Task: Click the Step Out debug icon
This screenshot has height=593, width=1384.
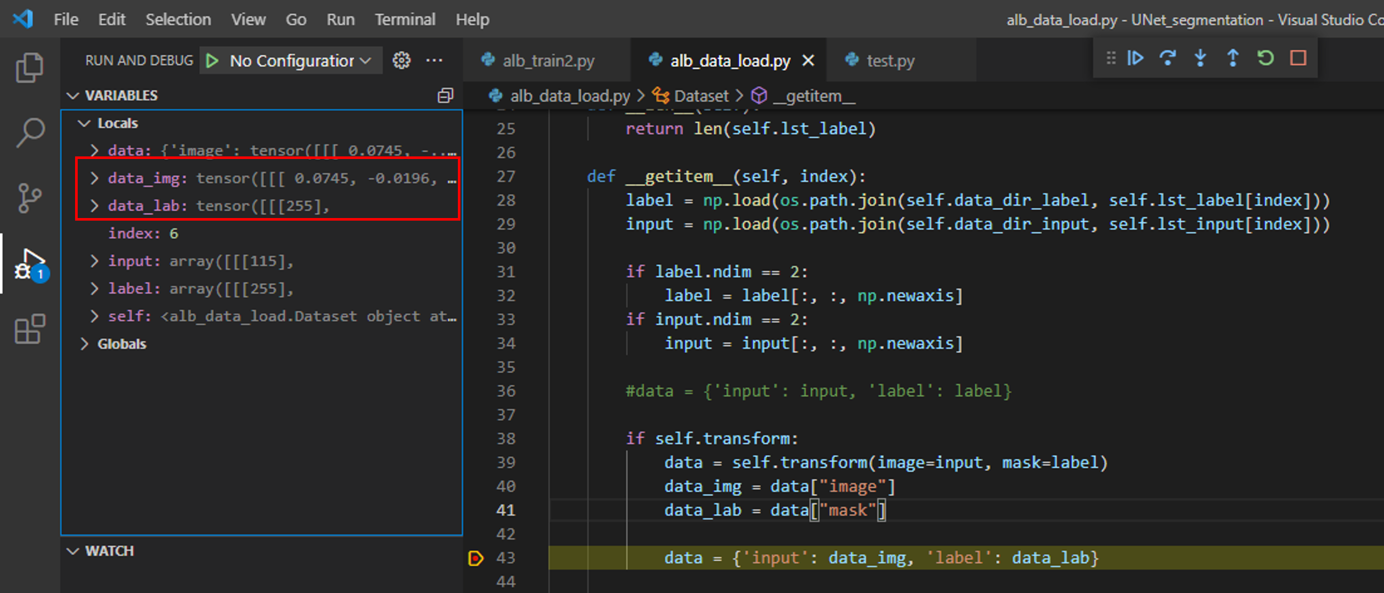Action: (1233, 58)
